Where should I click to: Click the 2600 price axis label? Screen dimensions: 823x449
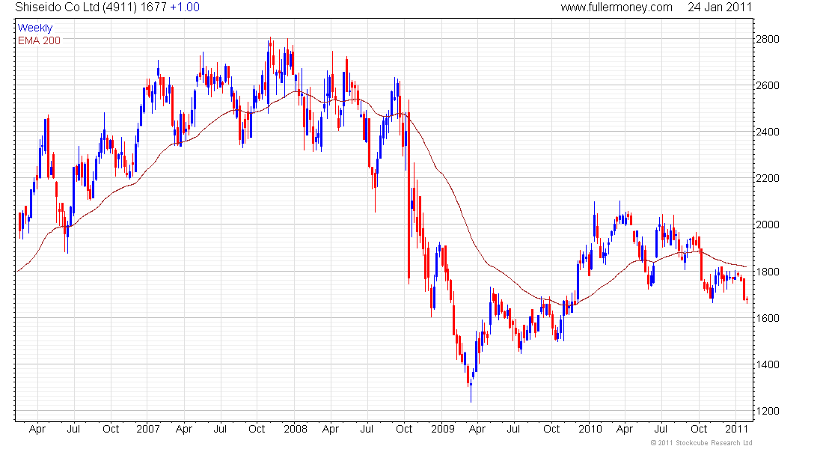[768, 85]
